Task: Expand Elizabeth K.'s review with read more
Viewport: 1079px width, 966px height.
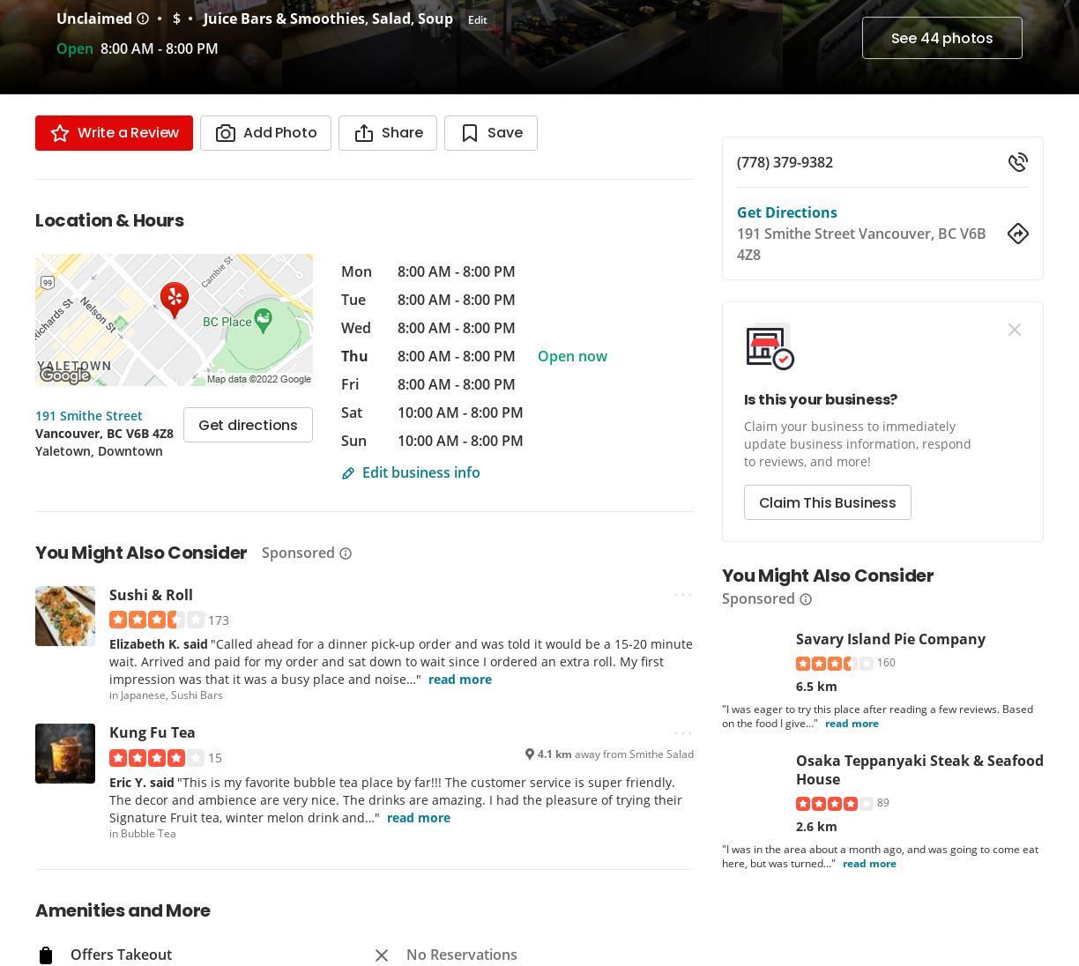Action: tap(459, 680)
